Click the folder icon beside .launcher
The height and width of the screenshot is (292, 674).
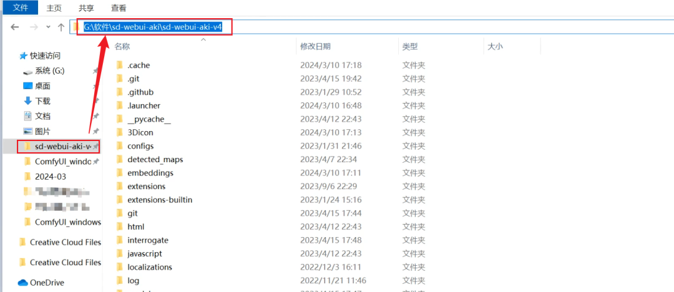coord(120,105)
